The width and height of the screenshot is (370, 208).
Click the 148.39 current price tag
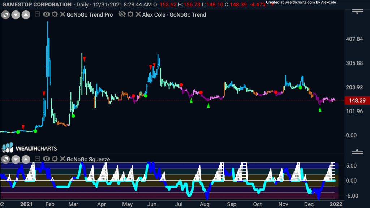tap(357, 100)
